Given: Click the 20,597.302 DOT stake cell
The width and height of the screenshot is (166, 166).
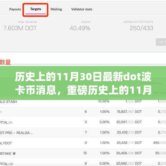Looking at the screenshot, I should coord(129,122).
